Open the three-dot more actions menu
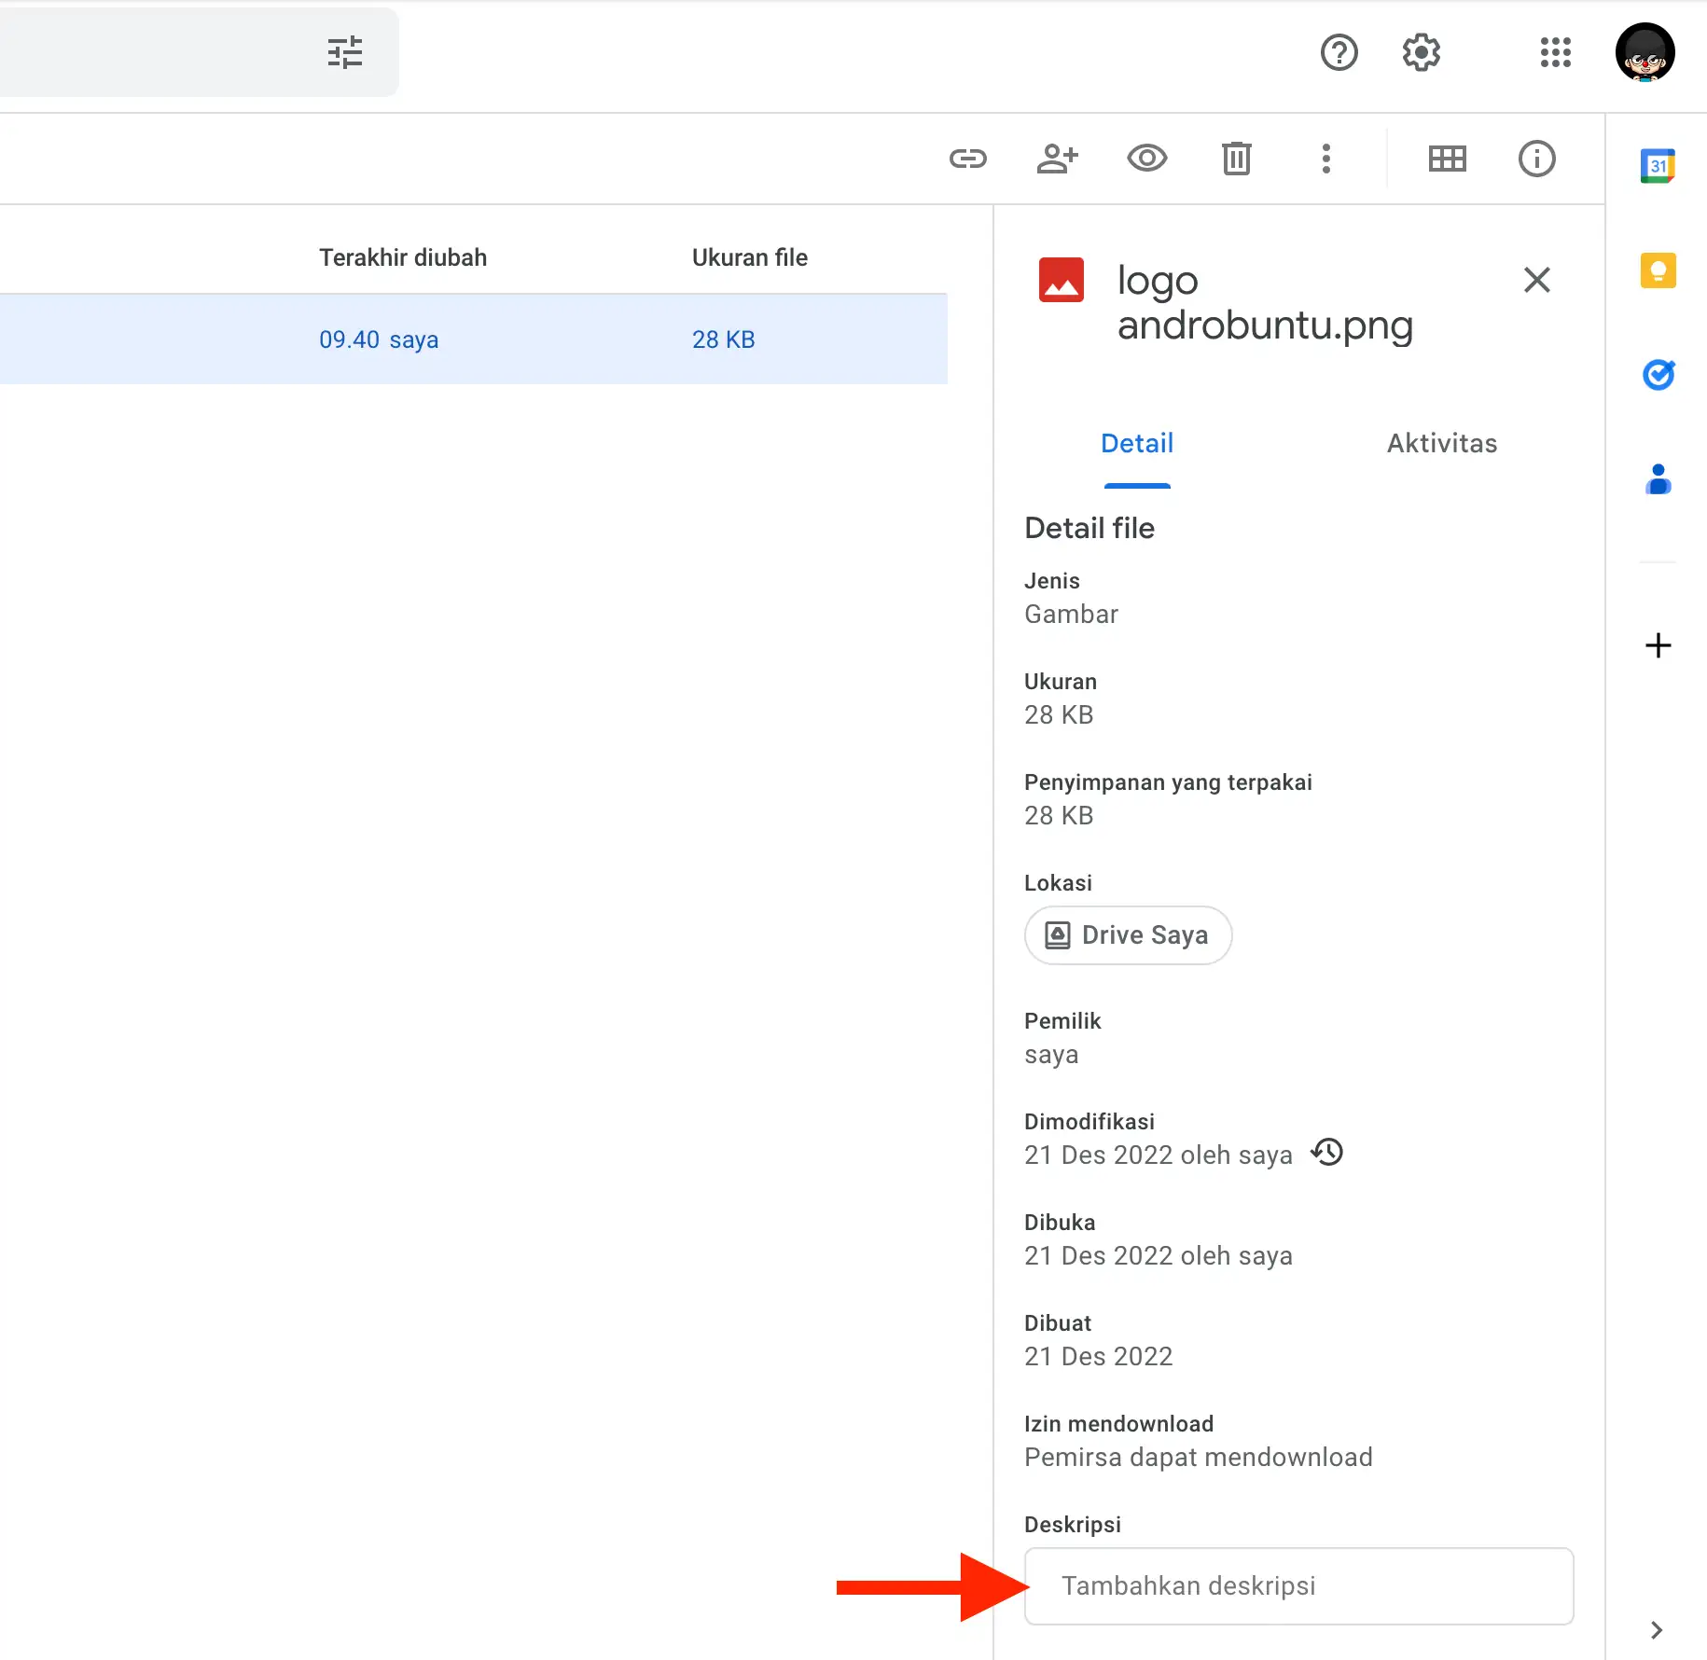1707x1660 pixels. 1326,159
